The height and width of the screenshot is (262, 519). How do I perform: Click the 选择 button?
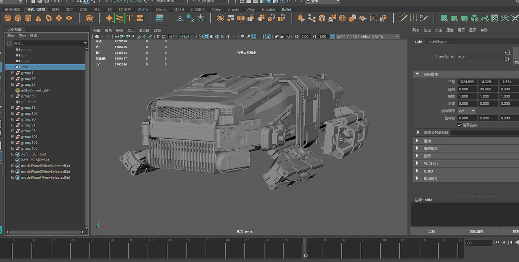pyautogui.click(x=432, y=231)
